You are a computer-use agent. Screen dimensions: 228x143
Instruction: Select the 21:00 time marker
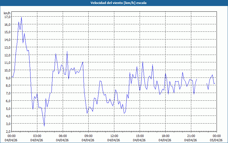click(x=191, y=136)
